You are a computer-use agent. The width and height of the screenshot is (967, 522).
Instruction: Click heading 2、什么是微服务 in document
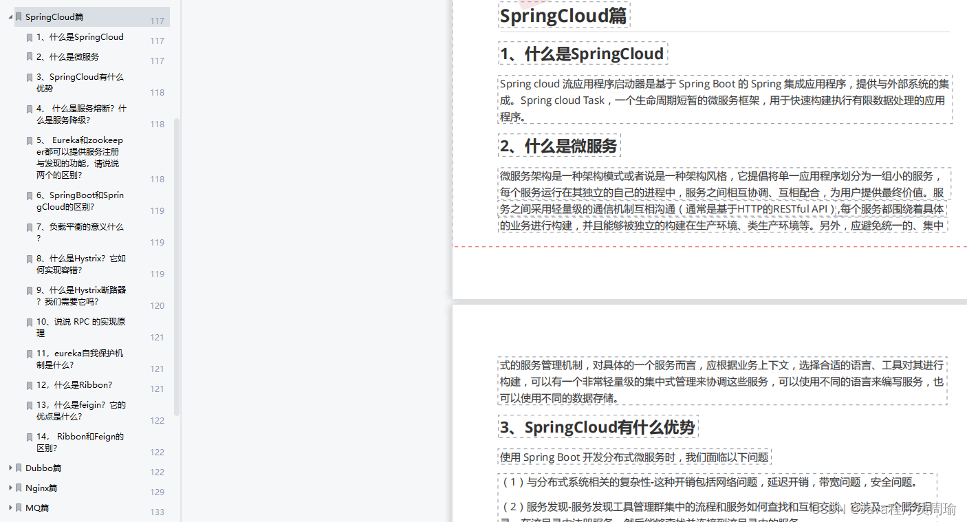pos(559,146)
